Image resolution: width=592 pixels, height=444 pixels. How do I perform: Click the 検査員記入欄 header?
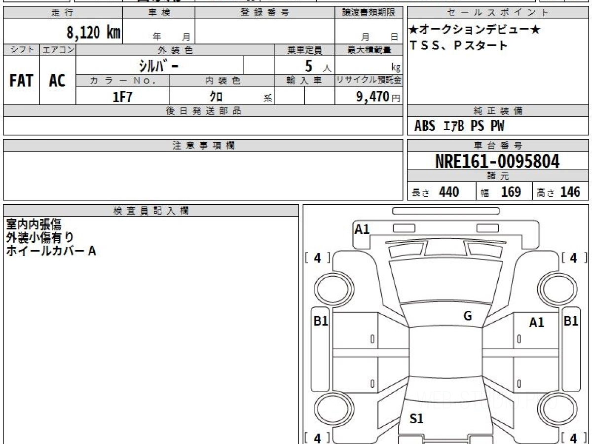pos(151,211)
